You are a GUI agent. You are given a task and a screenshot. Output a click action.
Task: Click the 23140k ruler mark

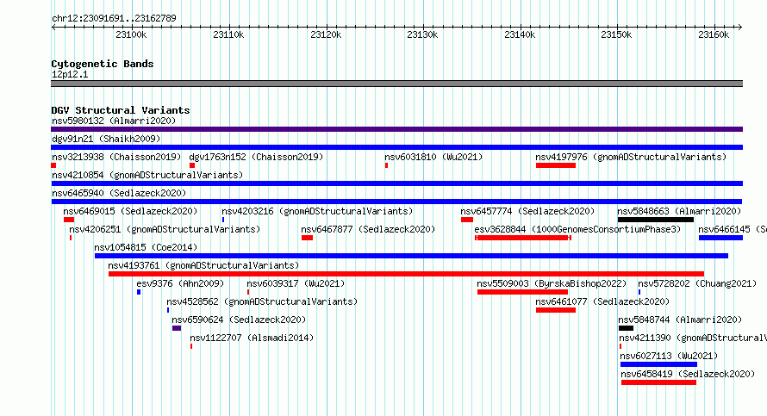(520, 34)
